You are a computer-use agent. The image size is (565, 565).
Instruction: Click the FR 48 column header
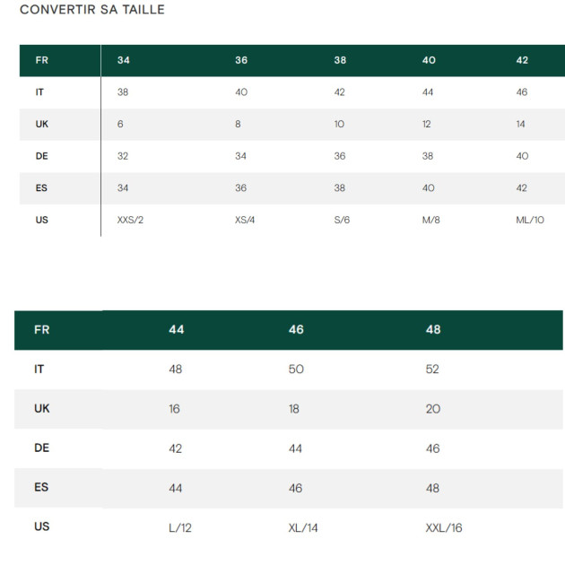(433, 330)
